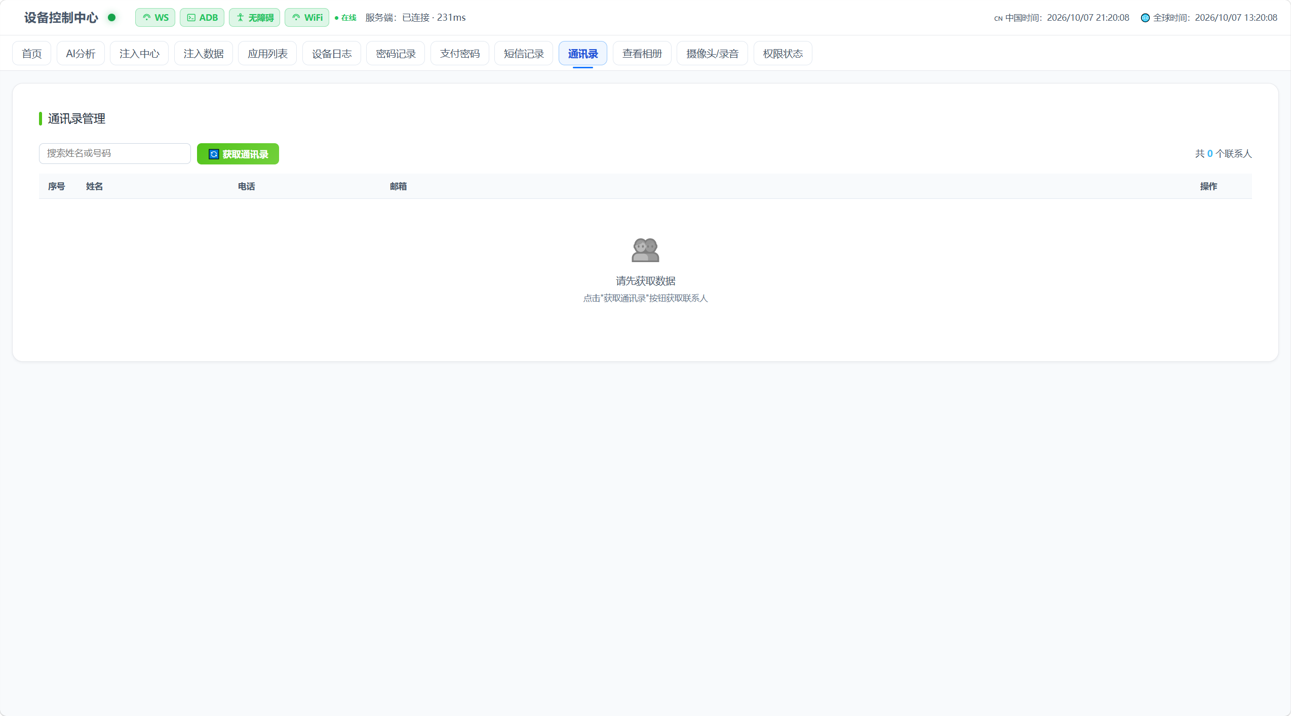Click the 姓名 column header

click(x=94, y=187)
